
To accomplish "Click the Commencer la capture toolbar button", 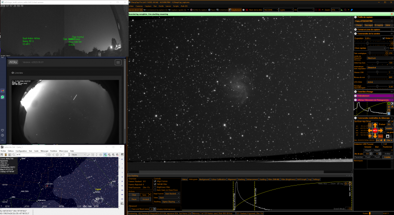I will click(x=156, y=10).
